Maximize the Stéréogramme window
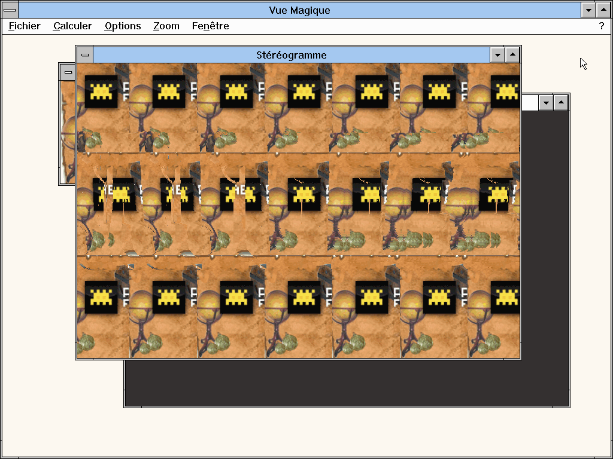613x459 pixels. point(512,55)
